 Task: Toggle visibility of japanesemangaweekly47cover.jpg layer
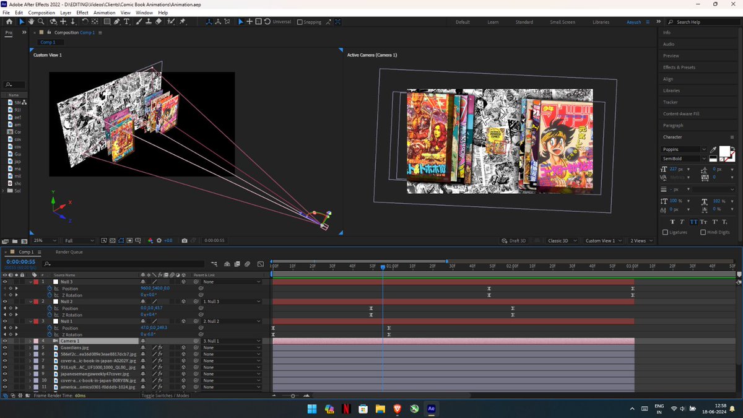point(5,373)
